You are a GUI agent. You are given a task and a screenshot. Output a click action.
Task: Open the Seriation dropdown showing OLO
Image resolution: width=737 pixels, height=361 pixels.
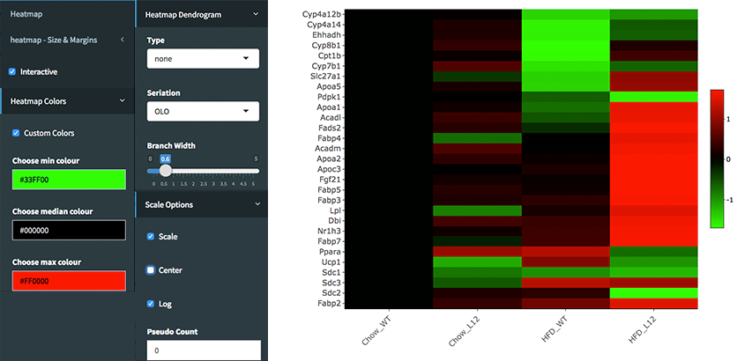tap(203, 111)
